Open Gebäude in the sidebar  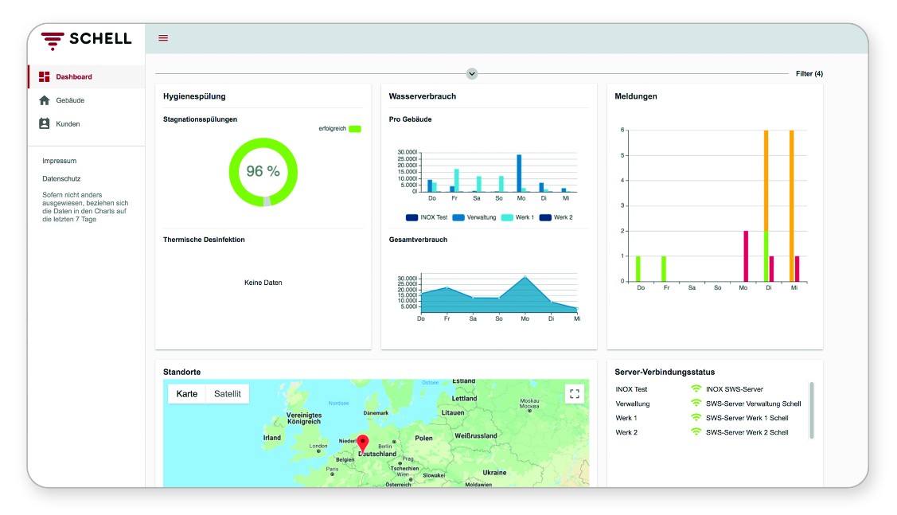click(x=87, y=100)
